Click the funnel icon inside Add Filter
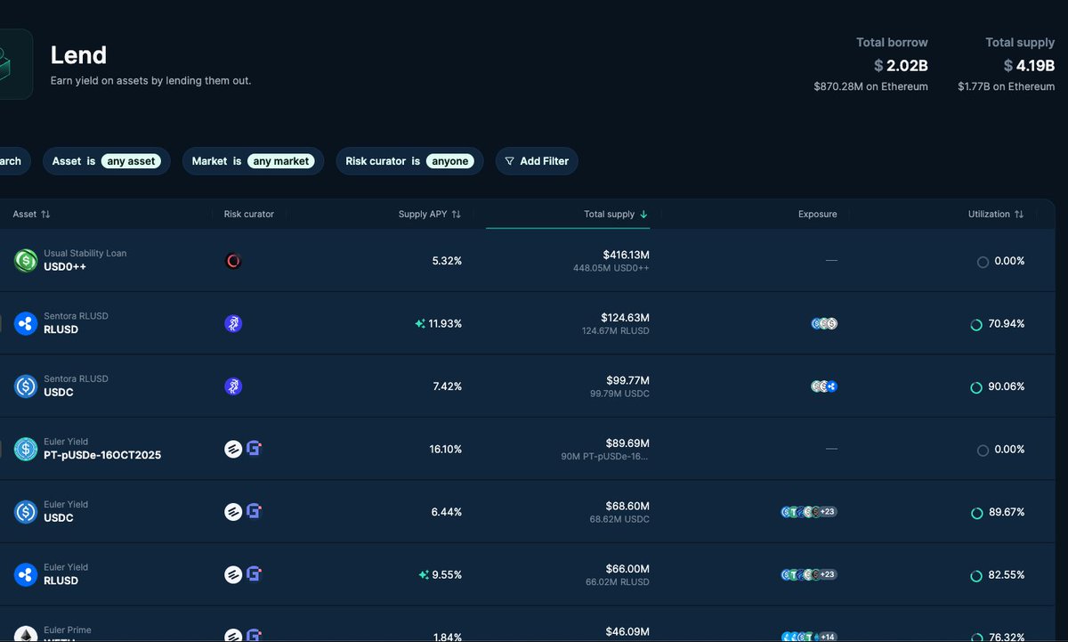This screenshot has width=1068, height=642. (509, 160)
